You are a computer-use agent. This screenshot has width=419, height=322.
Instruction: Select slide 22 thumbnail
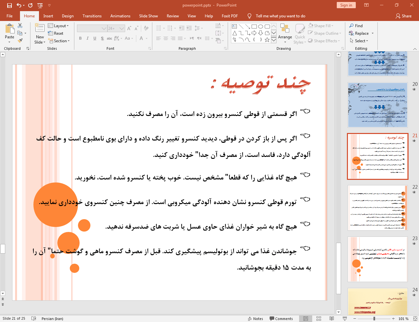(x=378, y=208)
